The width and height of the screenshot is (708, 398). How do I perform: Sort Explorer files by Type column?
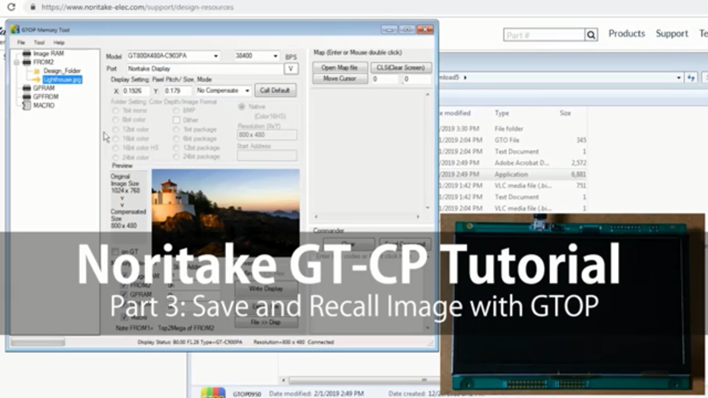[x=502, y=113]
